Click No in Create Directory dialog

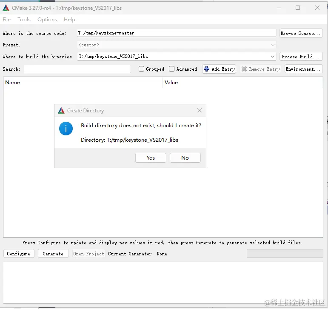point(185,157)
